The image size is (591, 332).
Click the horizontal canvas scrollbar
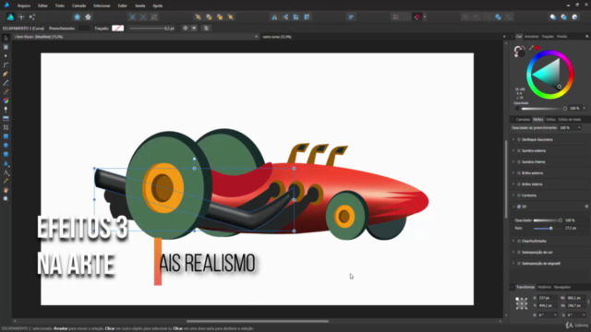coord(258,322)
